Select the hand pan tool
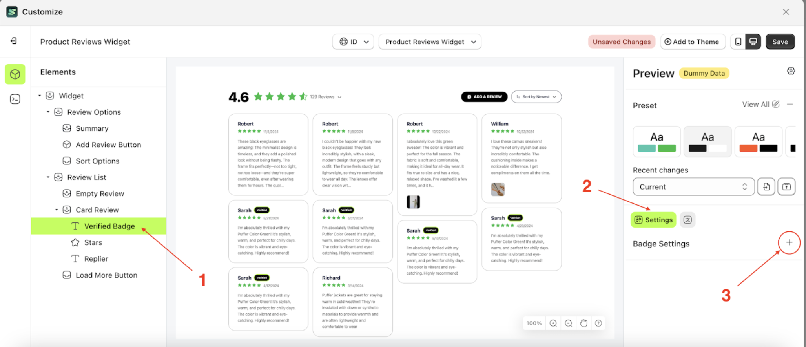Viewport: 806px width, 347px height. point(584,323)
